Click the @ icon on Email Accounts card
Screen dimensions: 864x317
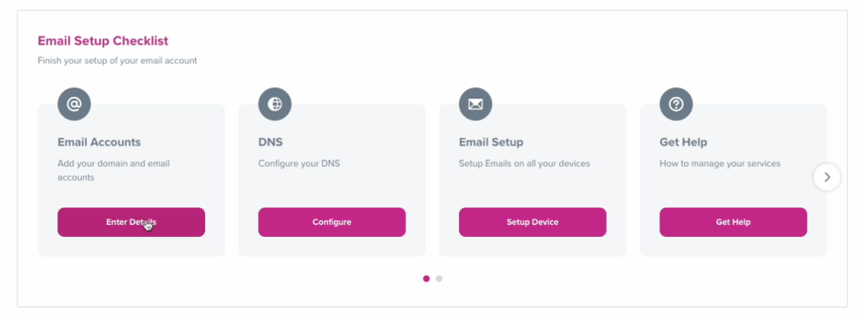click(74, 104)
